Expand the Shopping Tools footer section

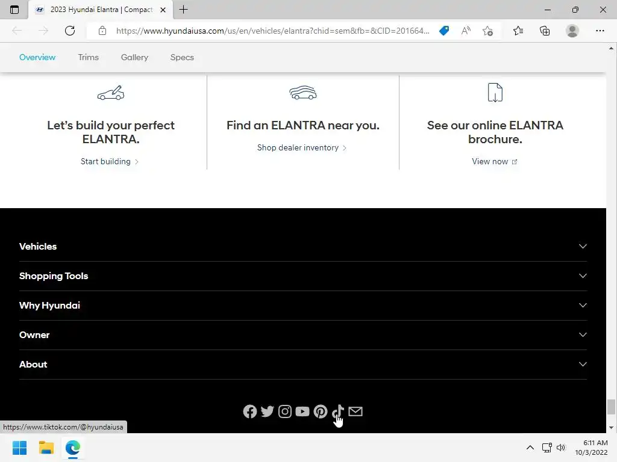(303, 276)
